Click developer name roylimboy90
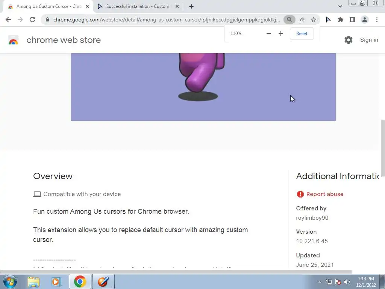 click(312, 218)
